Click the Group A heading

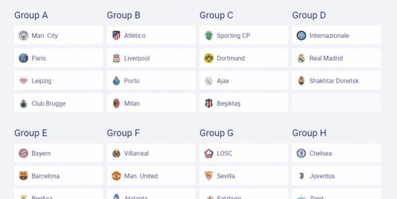pyautogui.click(x=31, y=15)
